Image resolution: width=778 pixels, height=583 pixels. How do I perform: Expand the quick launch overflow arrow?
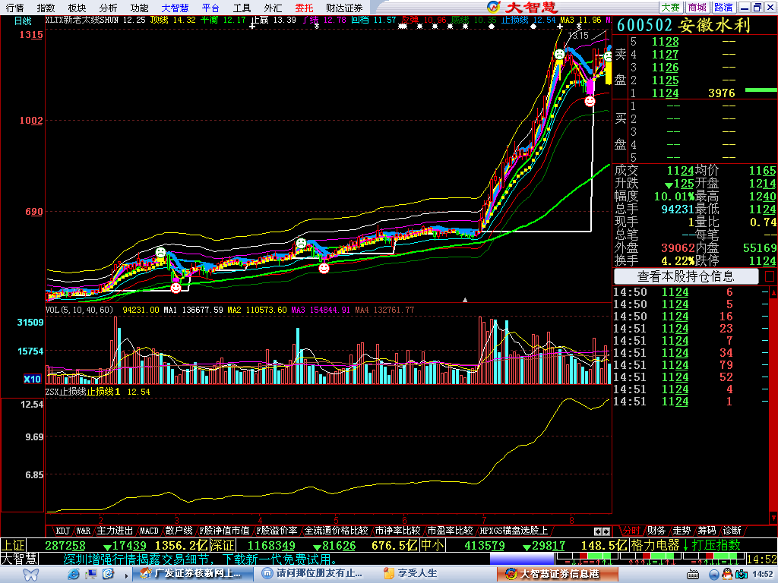pyautogui.click(x=127, y=575)
